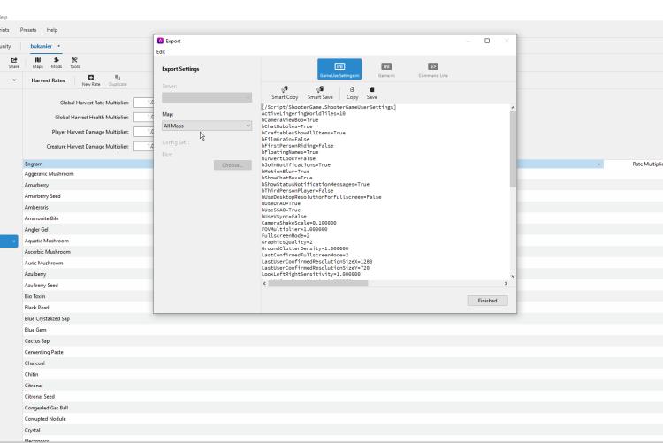663x443 pixels.
Task: Switch to GameUserSettings.ini tab
Action: (339, 70)
